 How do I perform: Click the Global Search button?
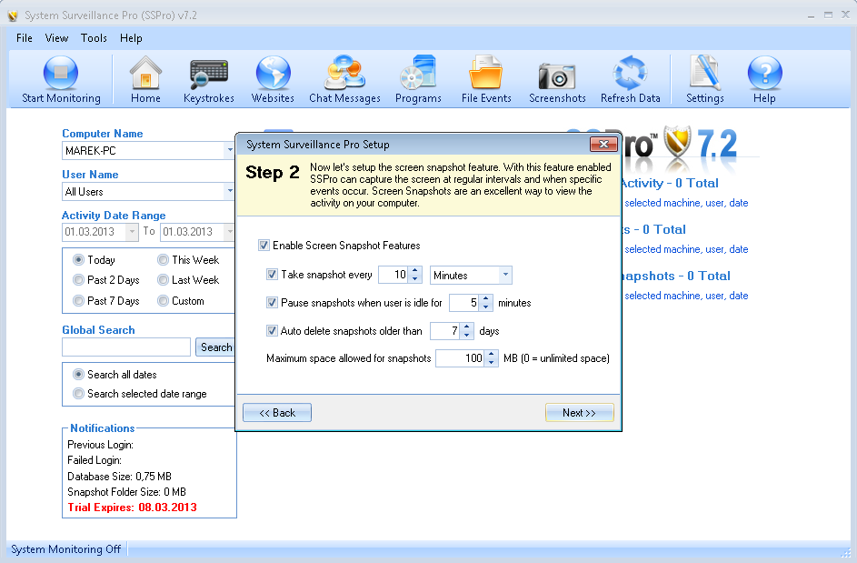point(216,347)
